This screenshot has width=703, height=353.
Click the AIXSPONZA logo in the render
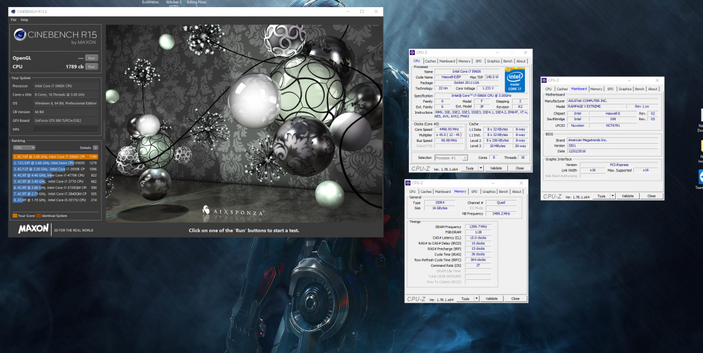[x=233, y=209]
